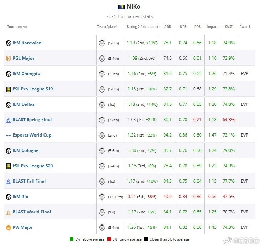
Task: Click the KAST column header
Action: pos(228,27)
